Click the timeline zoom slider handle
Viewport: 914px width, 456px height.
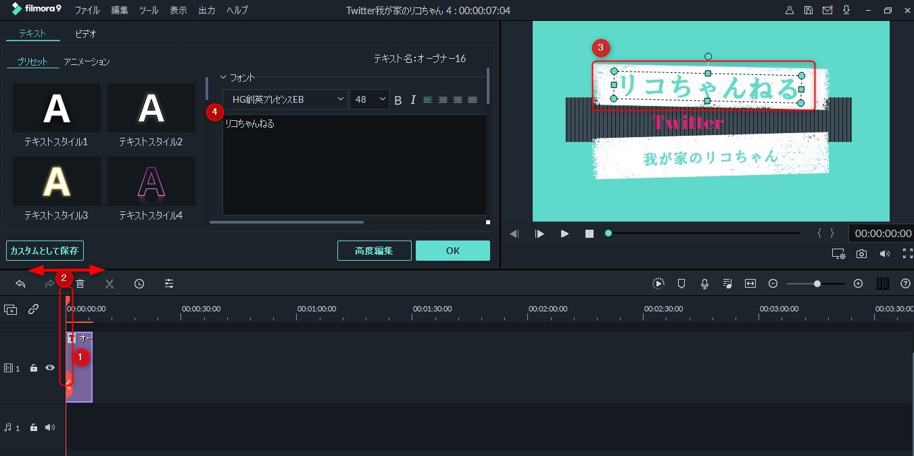pos(817,284)
